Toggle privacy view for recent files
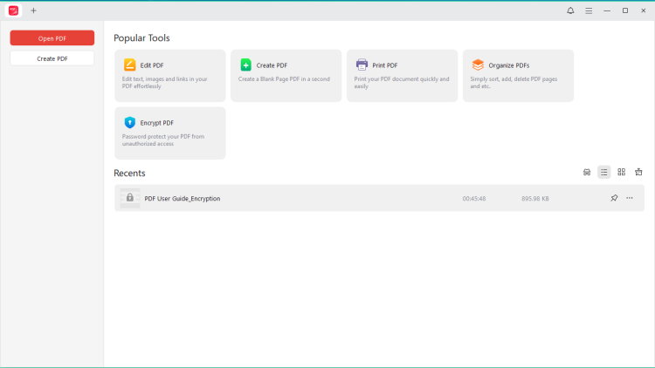The height and width of the screenshot is (368, 655). [587, 173]
